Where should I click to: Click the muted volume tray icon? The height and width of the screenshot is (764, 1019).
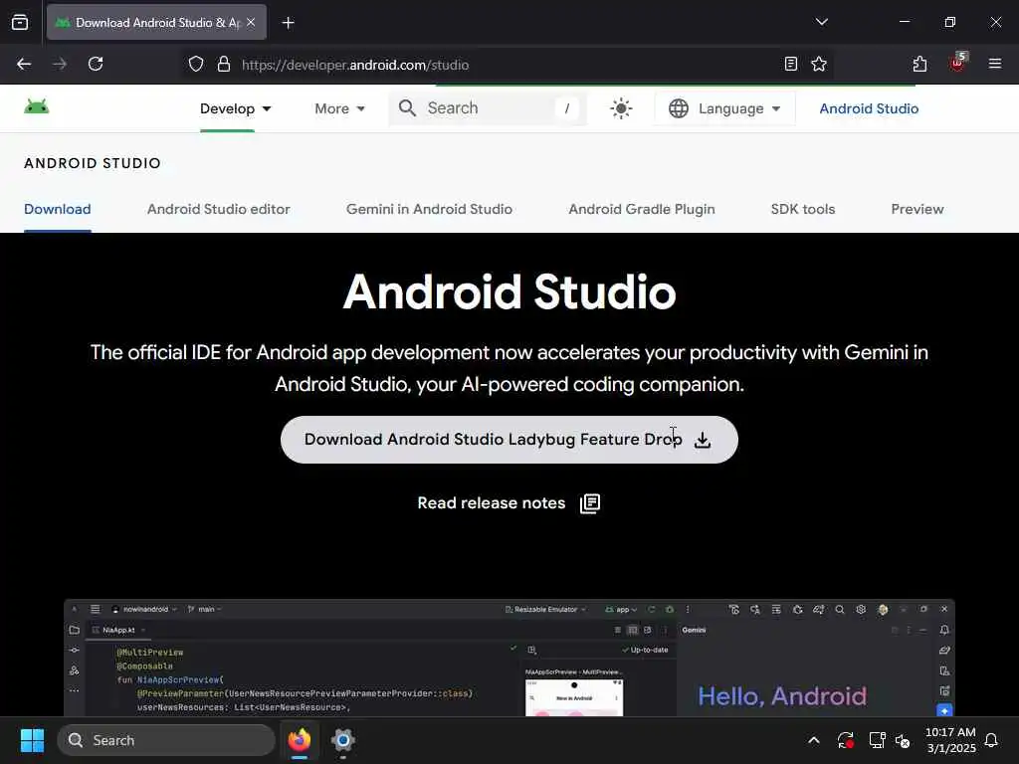coord(903,740)
